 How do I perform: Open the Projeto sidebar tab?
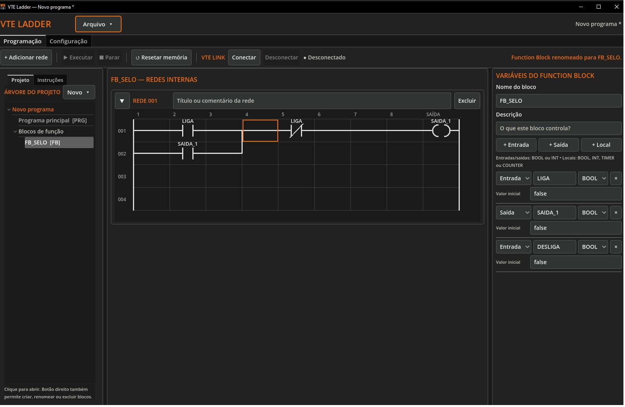point(20,80)
